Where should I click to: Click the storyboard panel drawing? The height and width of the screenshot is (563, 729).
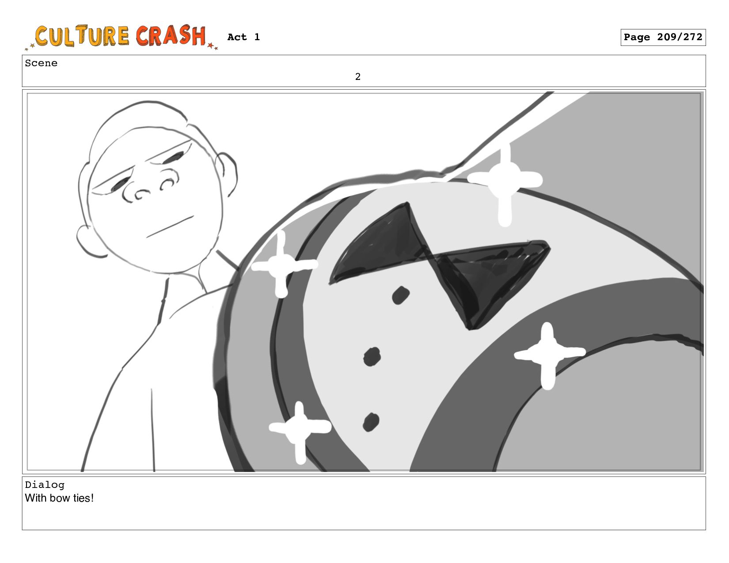coord(364,282)
